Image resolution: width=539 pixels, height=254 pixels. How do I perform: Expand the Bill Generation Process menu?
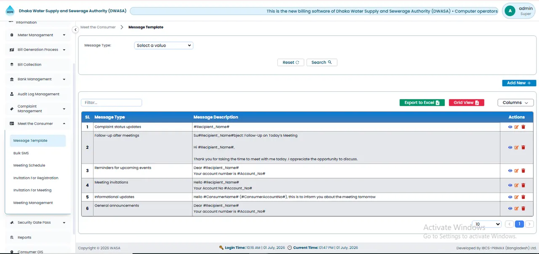point(38,50)
